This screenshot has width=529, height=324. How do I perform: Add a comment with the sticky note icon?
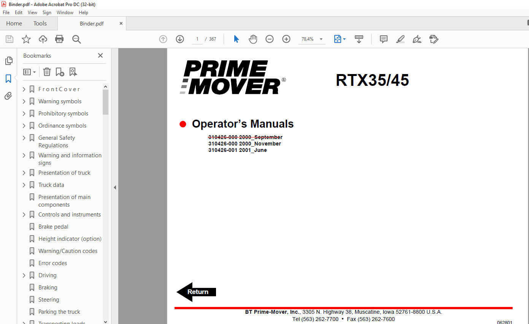coord(384,39)
